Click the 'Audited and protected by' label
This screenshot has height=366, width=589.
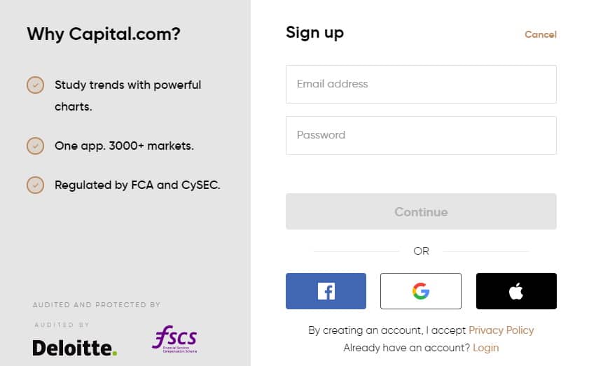pos(97,305)
